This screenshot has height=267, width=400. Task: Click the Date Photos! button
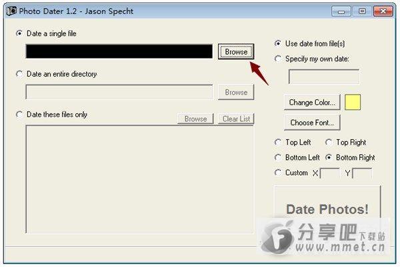point(327,209)
